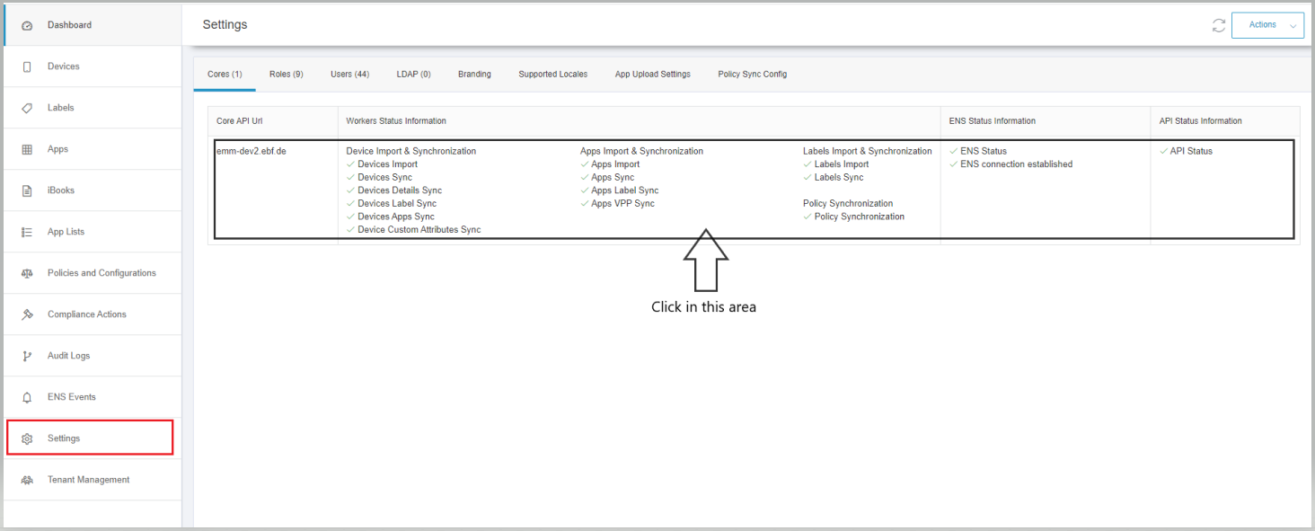Click the Policies and Configurations scales icon
1315x531 pixels.
coord(27,273)
